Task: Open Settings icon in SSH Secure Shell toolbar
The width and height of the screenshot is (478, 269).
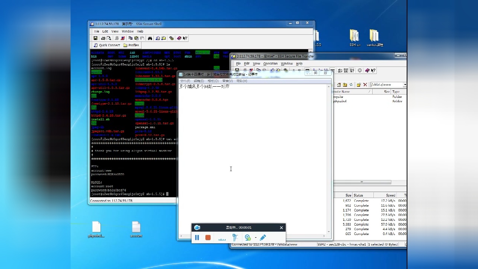Action: [x=171, y=38]
